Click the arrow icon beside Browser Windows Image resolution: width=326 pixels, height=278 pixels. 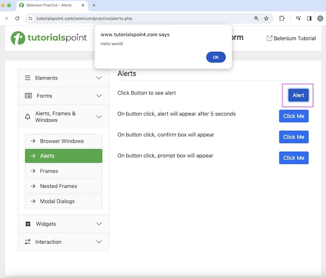[x=33, y=141]
